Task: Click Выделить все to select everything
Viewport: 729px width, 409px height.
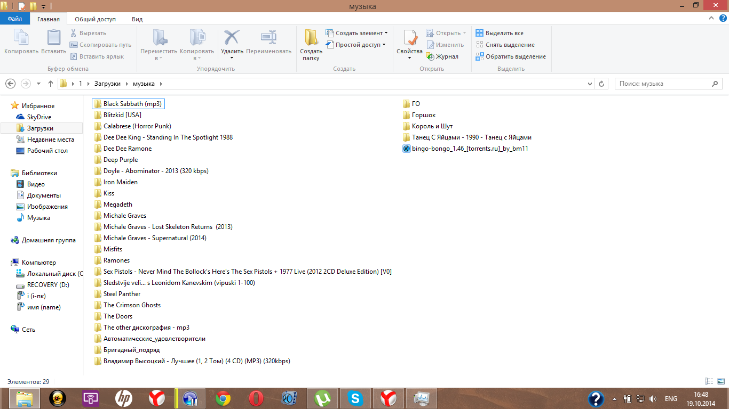Action: click(500, 33)
